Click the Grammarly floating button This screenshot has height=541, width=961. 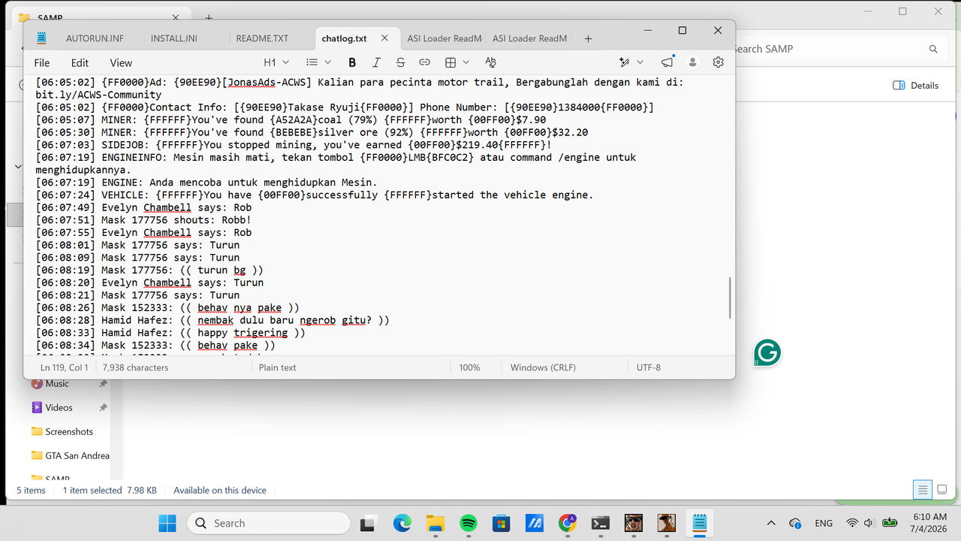pyautogui.click(x=767, y=352)
